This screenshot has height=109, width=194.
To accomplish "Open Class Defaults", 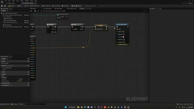I will click(x=56, y=6).
